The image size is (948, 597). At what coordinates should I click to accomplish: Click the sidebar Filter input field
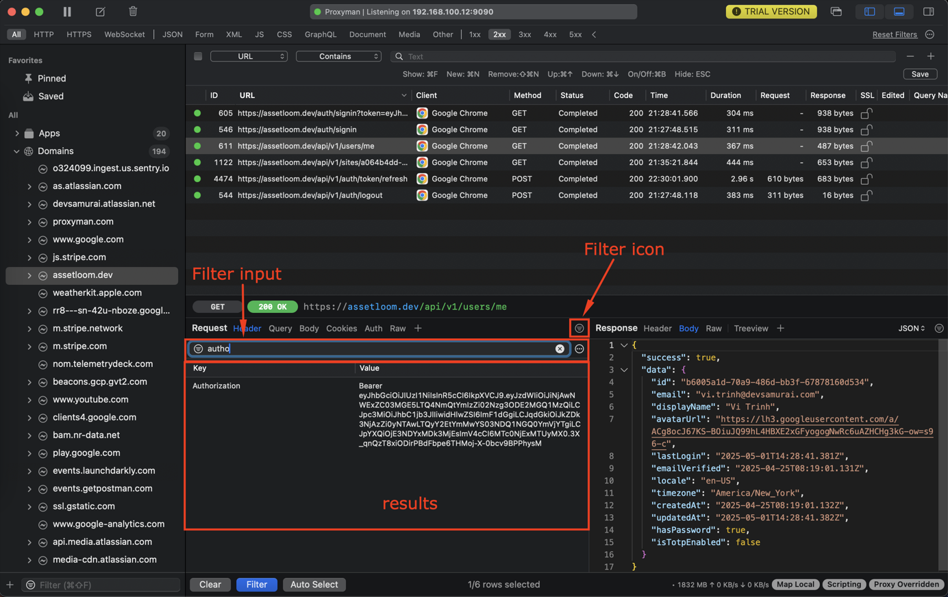(x=101, y=585)
